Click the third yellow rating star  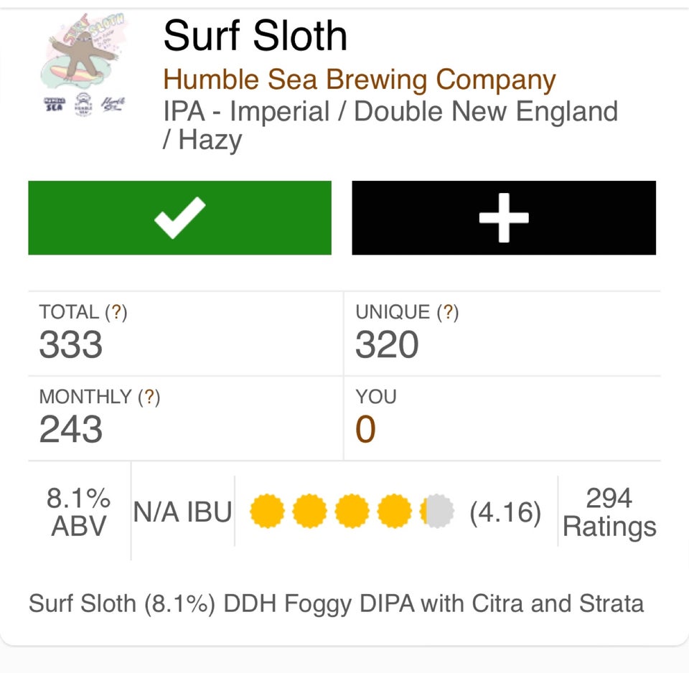[x=352, y=512]
